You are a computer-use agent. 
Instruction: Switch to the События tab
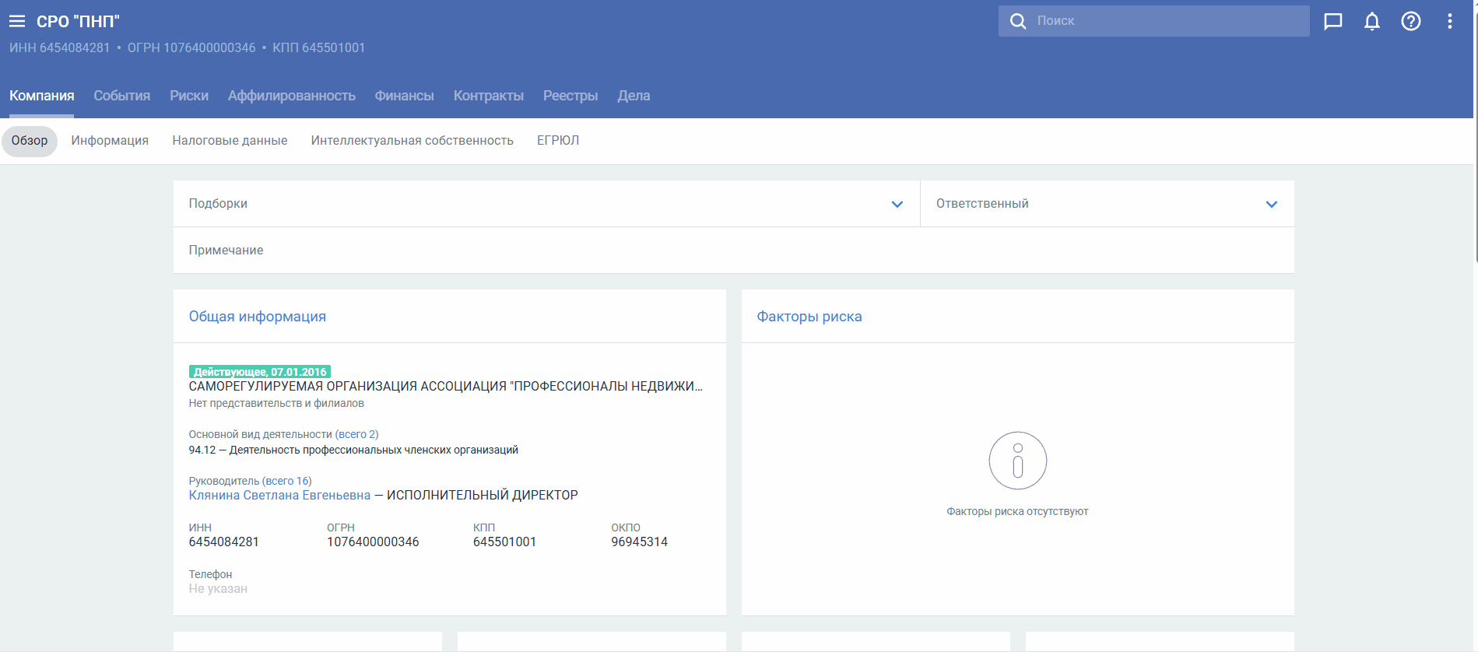click(121, 96)
